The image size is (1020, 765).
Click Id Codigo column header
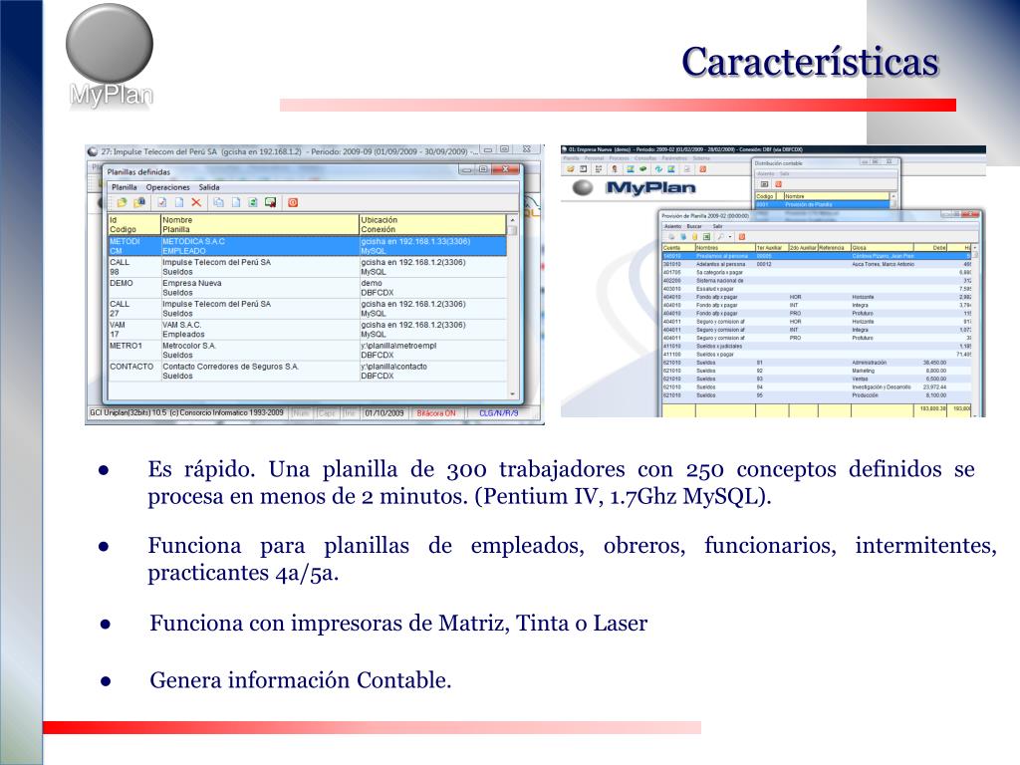coord(134,224)
